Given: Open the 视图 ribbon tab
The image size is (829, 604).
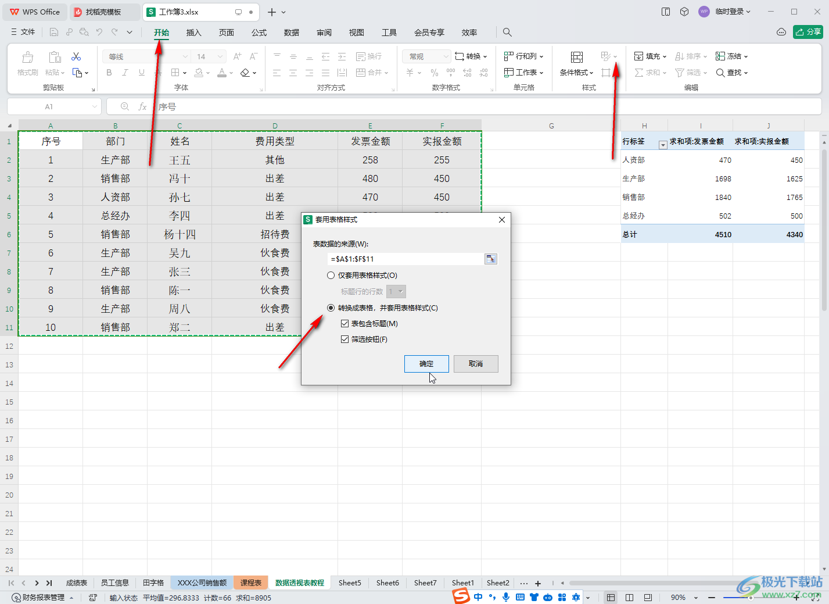Looking at the screenshot, I should click(x=357, y=33).
